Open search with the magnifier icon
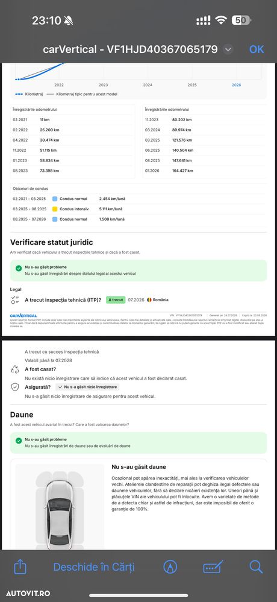 tap(255, 566)
